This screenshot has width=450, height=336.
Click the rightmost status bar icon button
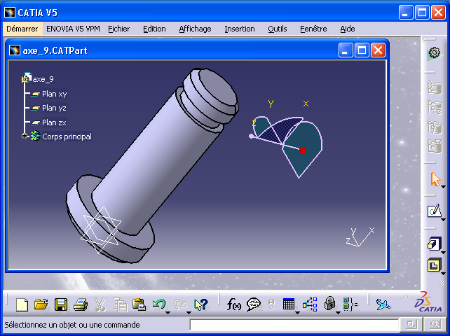click(x=435, y=325)
